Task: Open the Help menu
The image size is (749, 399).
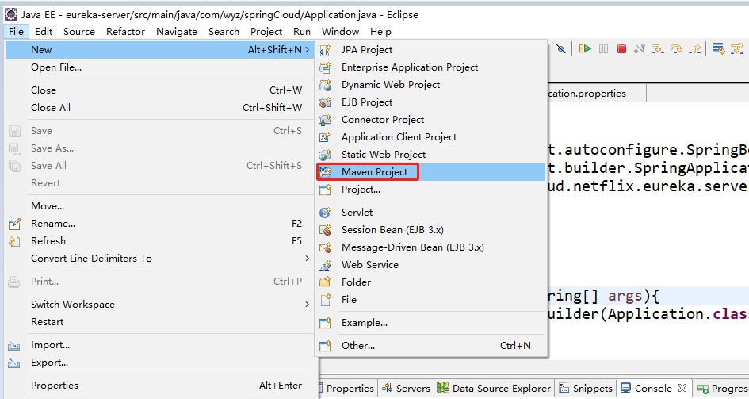Action: click(380, 32)
